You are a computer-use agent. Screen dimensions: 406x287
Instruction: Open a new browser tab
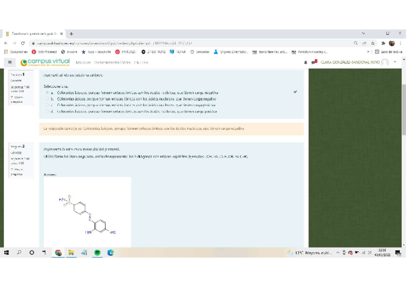[x=71, y=34]
